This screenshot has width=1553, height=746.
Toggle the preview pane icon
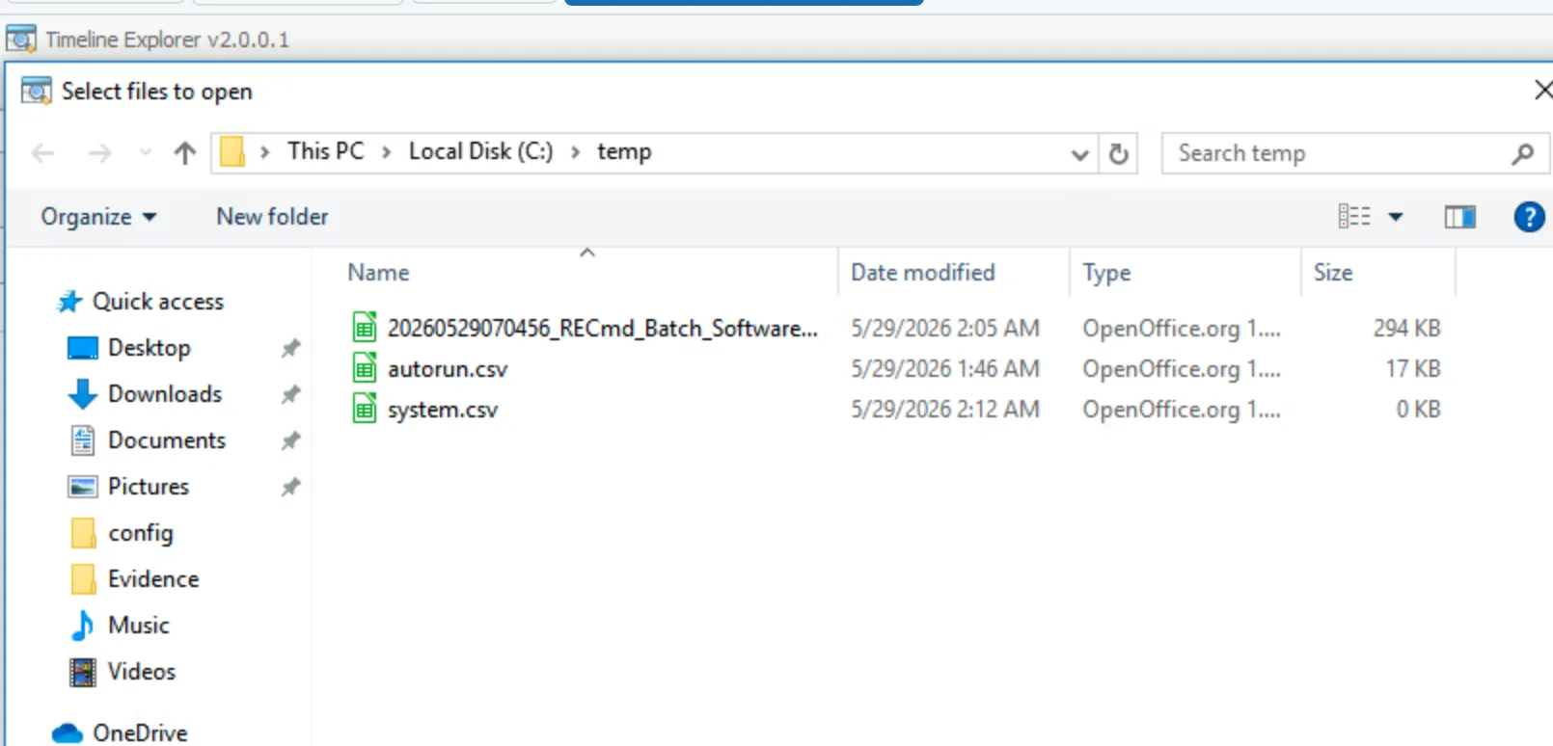pyautogui.click(x=1459, y=217)
